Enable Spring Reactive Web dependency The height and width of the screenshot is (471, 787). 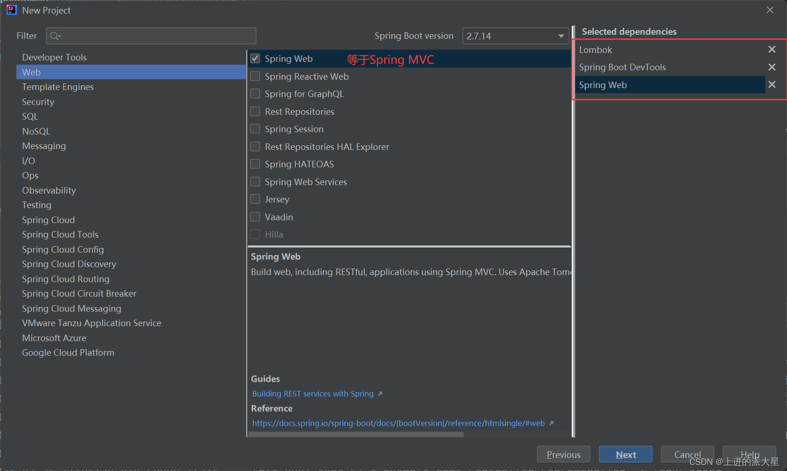tap(255, 76)
